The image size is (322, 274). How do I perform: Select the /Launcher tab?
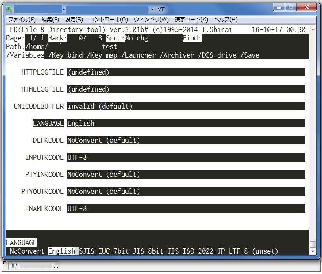click(139, 55)
